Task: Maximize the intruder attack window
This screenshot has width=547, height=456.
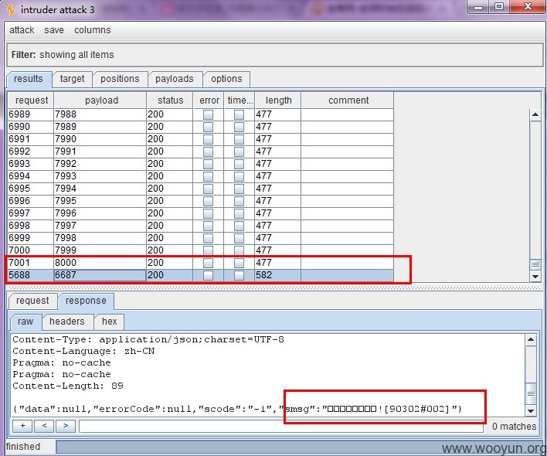Action: [x=499, y=7]
